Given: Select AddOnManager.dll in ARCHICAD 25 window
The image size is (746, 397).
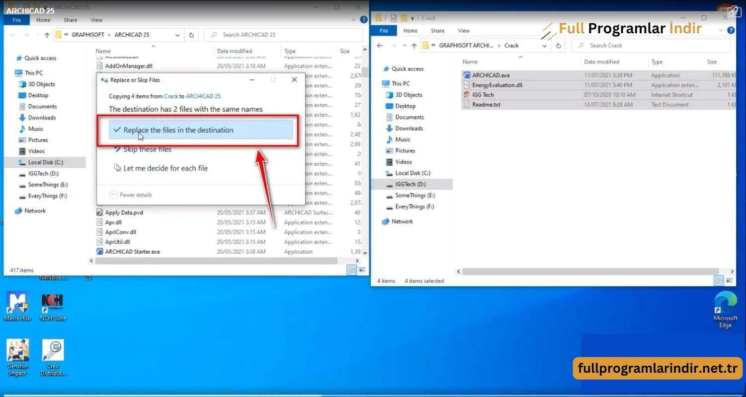Looking at the screenshot, I should [x=128, y=66].
